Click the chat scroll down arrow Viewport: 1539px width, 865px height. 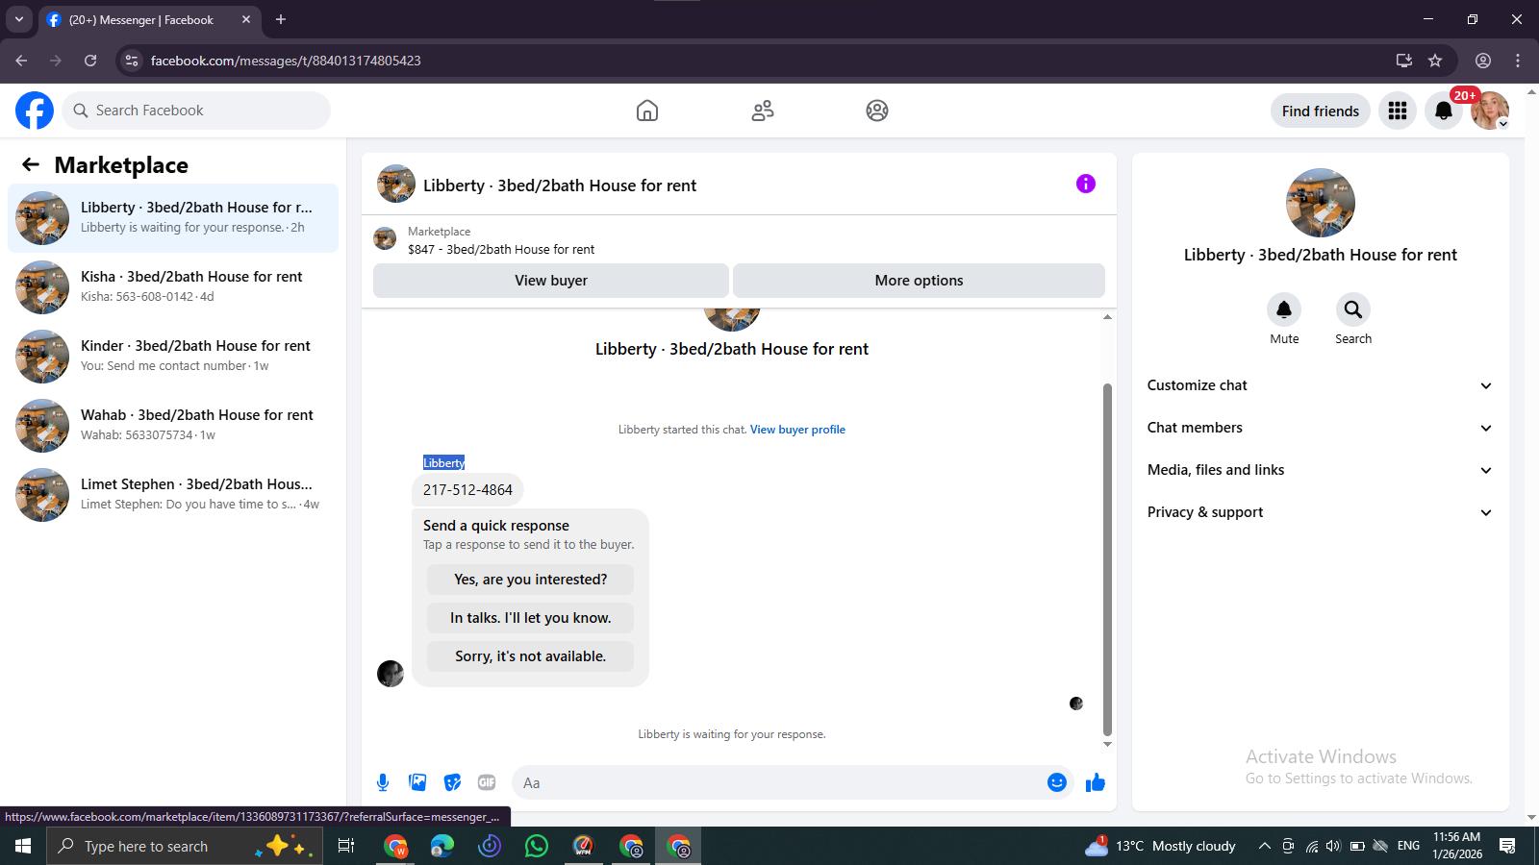[x=1107, y=744]
